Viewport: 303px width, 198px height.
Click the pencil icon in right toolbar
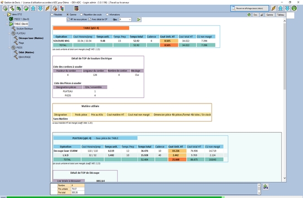tap(273, 8)
